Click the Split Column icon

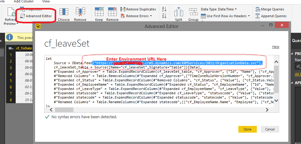click(178, 12)
